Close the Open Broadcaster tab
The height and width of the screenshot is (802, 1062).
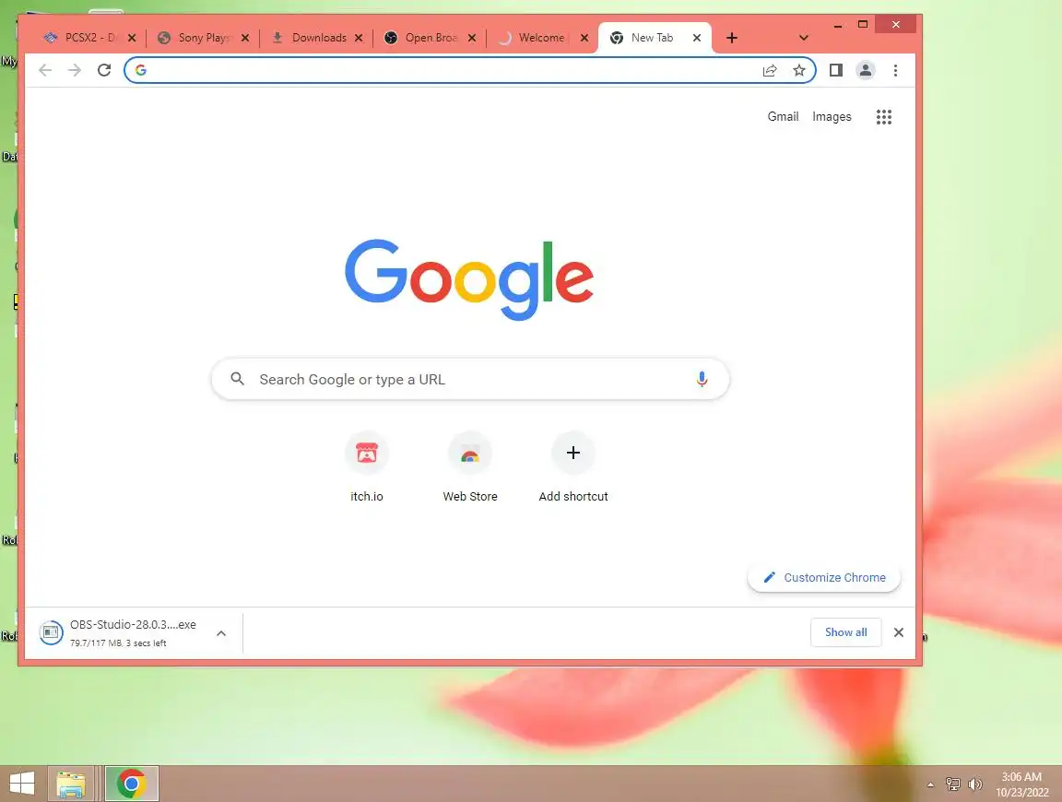(472, 38)
